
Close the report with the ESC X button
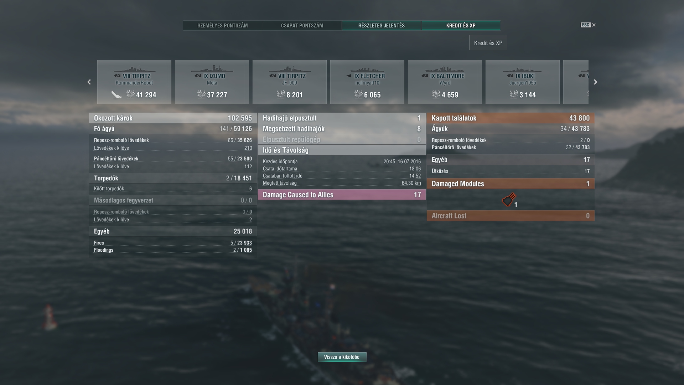pos(588,25)
